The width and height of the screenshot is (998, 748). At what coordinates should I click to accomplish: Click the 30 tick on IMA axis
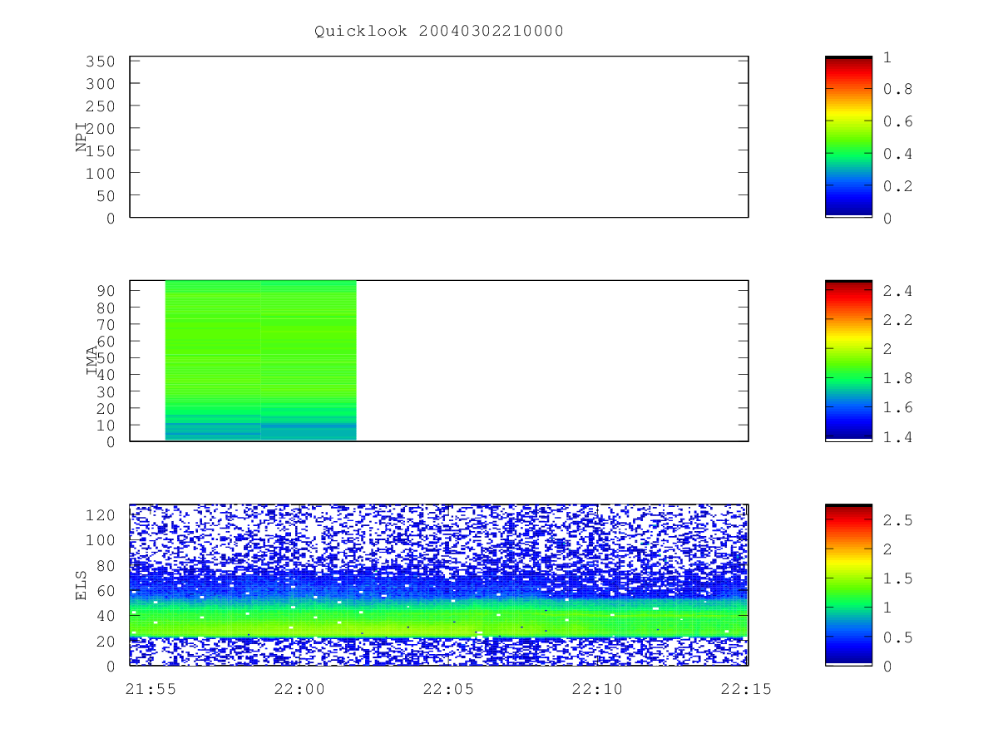click(x=106, y=391)
